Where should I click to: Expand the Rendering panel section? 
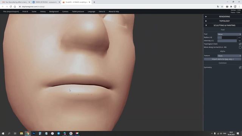[223, 17]
